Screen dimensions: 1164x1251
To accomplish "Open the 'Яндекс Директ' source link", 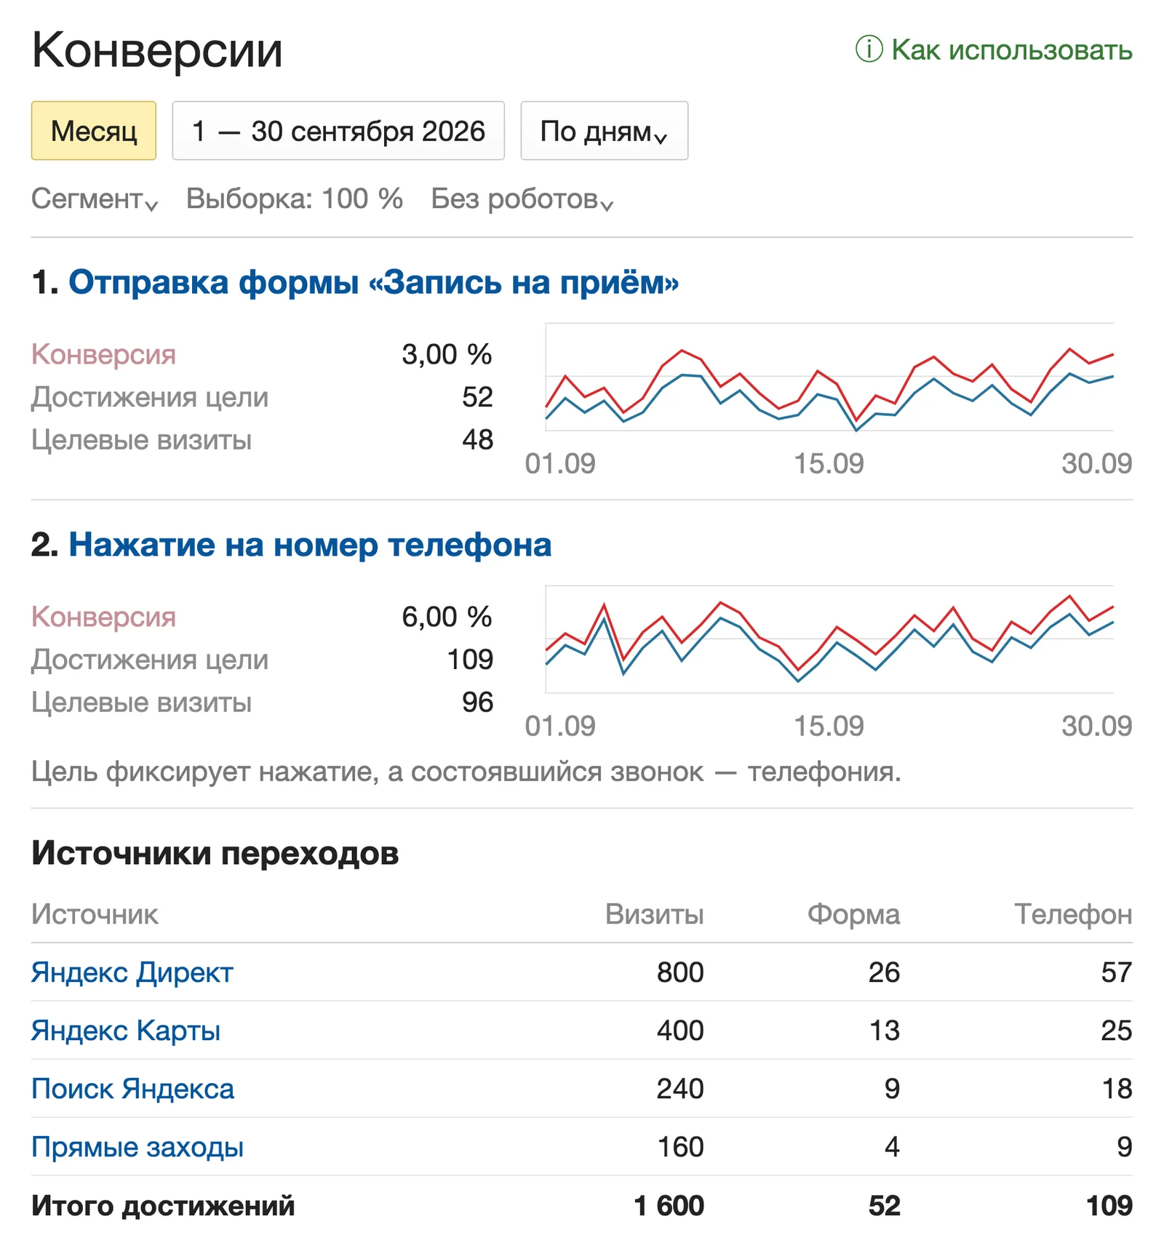I will pyautogui.click(x=132, y=972).
